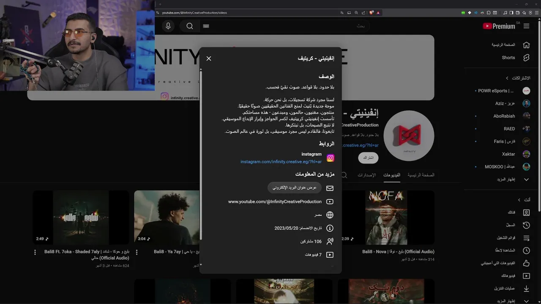The image size is (541, 304).
Task: Click the channel search magnifier icon by tabs
Action: [x=344, y=175]
